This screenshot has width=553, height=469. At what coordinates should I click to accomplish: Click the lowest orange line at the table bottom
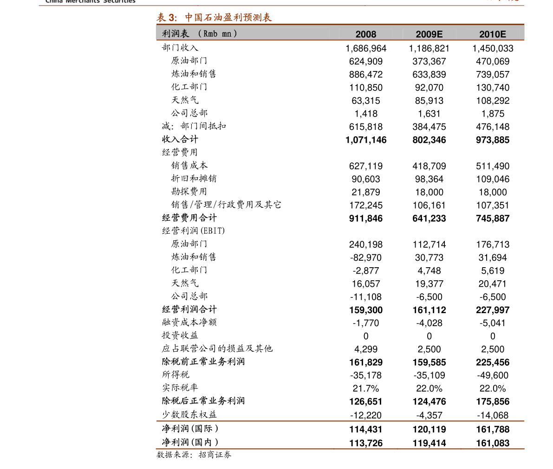coord(340,449)
